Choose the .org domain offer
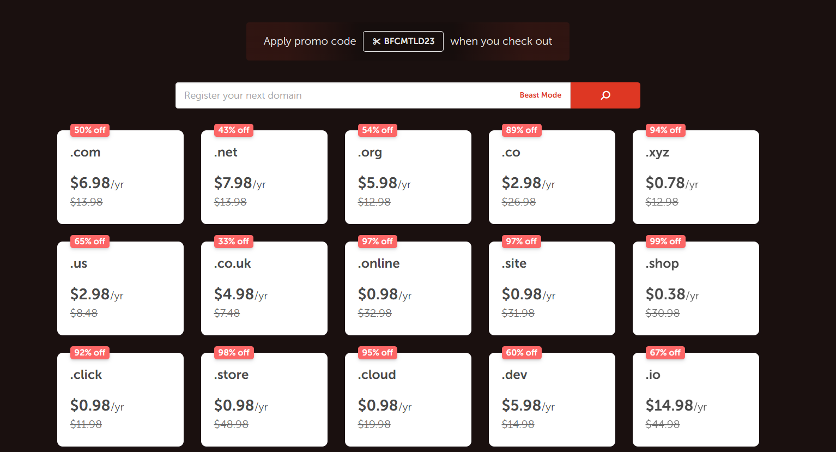This screenshot has width=836, height=452. click(408, 177)
